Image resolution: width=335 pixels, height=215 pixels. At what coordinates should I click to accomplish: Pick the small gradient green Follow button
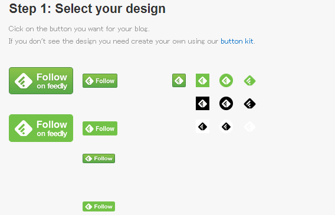pos(98,158)
